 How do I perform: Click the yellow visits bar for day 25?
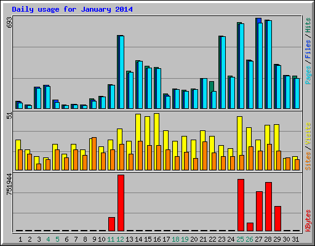(239, 135)
